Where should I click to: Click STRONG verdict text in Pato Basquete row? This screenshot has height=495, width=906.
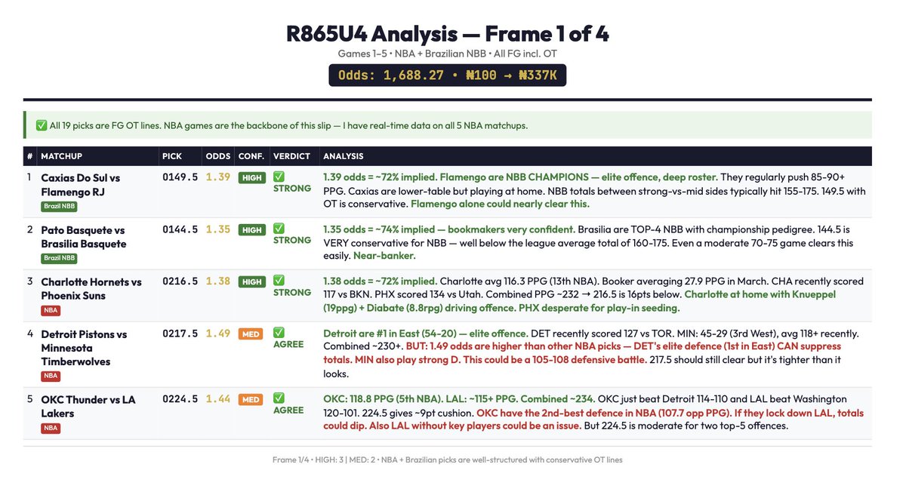coord(292,241)
